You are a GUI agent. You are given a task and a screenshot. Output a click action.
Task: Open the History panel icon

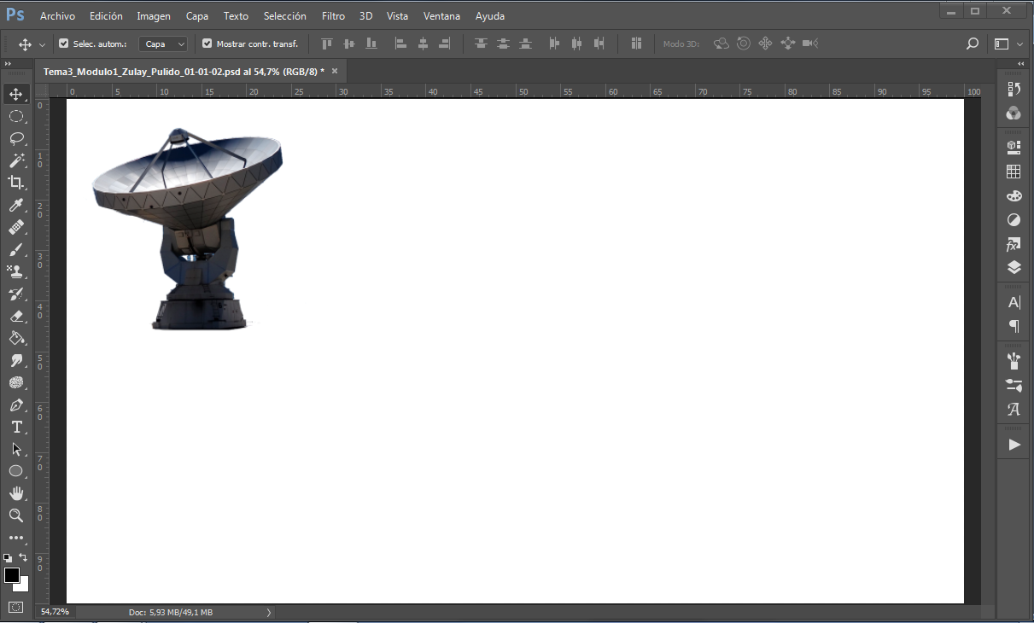pyautogui.click(x=1014, y=89)
